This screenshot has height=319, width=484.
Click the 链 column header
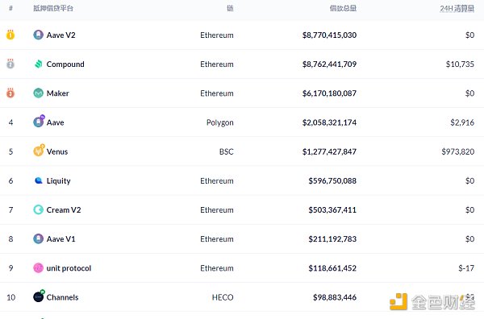coord(230,8)
